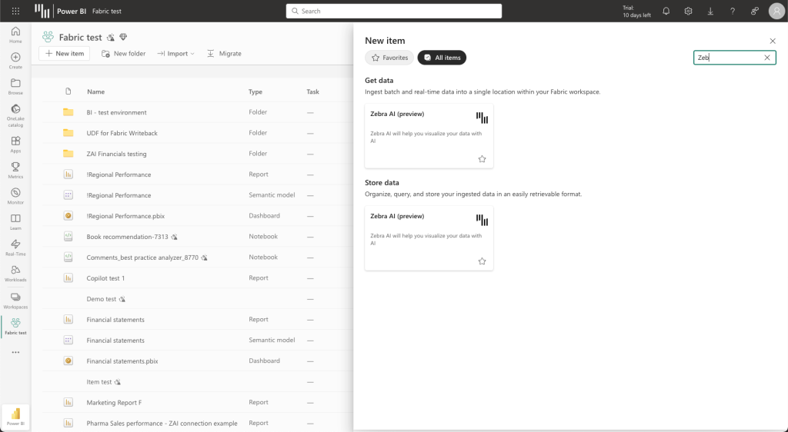The image size is (788, 432).
Task: Click the Task column header
Action: (x=312, y=91)
